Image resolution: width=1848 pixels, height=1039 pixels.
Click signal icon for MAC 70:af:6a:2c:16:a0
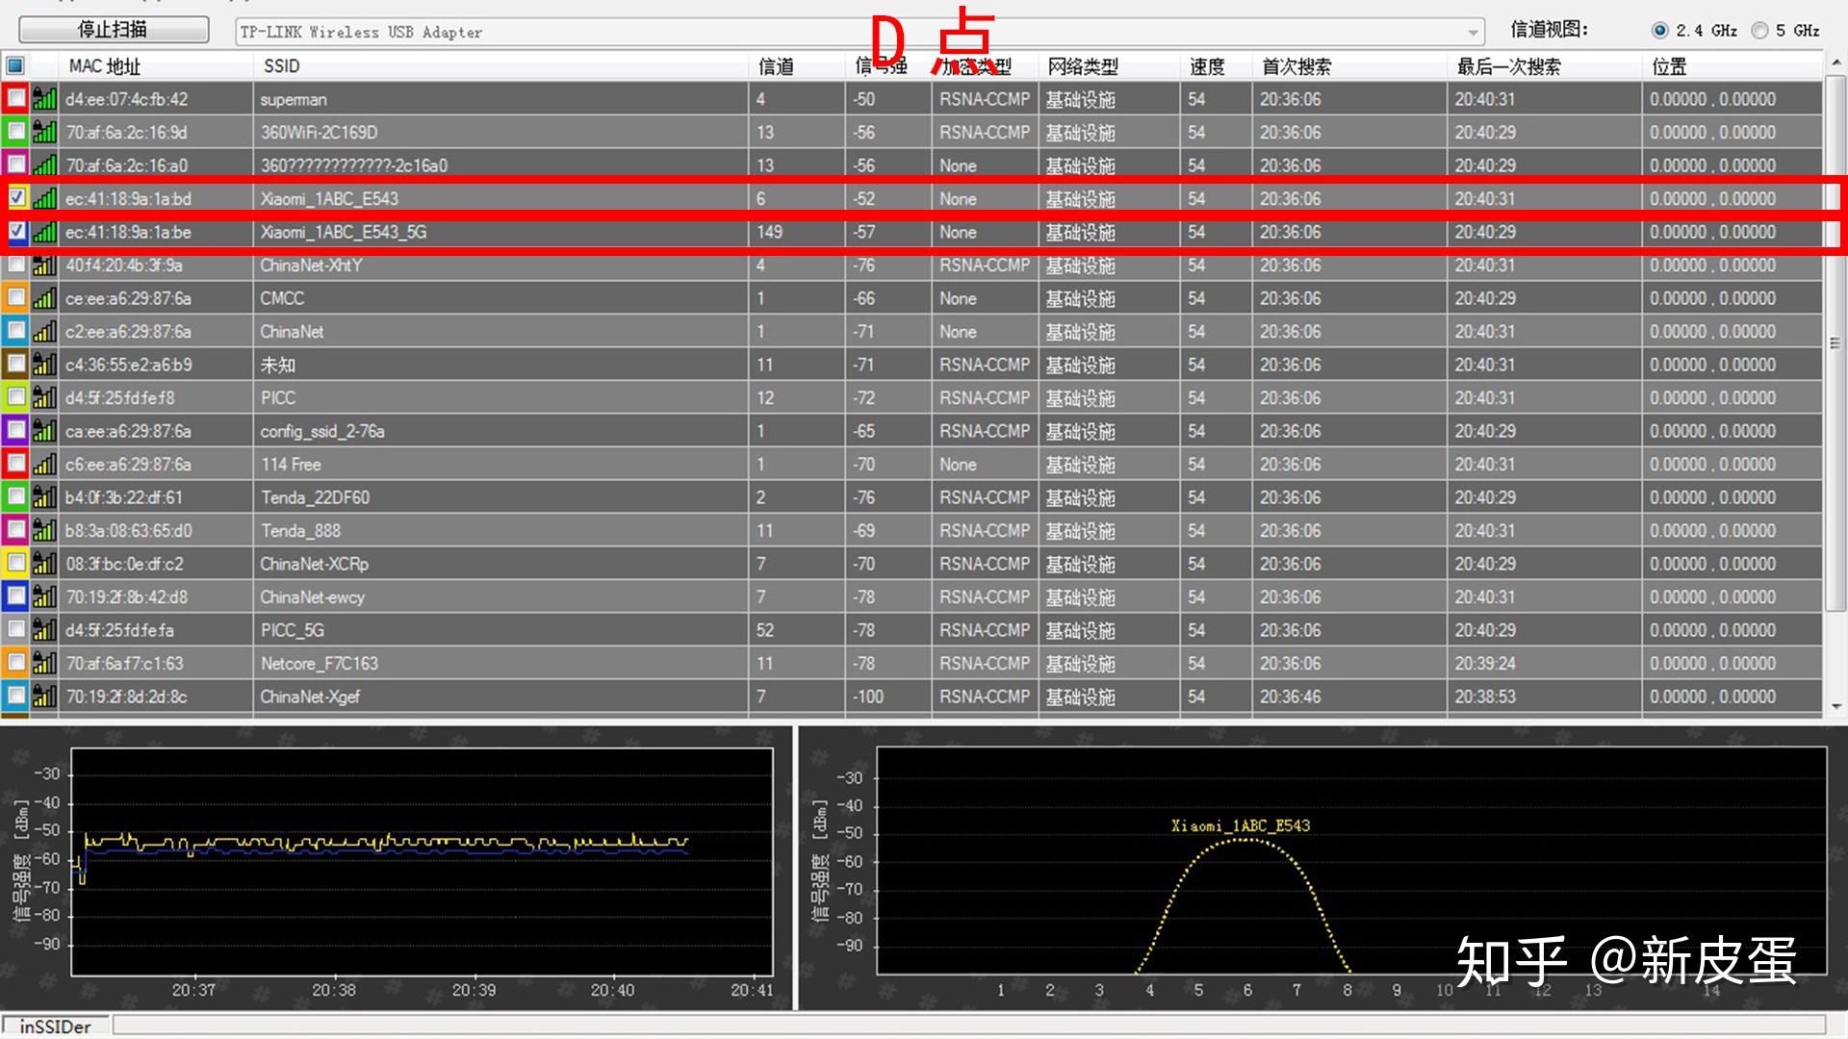(44, 165)
